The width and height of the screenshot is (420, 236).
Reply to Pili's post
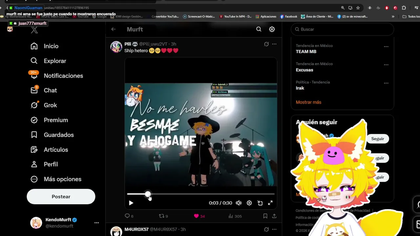tap(129, 216)
